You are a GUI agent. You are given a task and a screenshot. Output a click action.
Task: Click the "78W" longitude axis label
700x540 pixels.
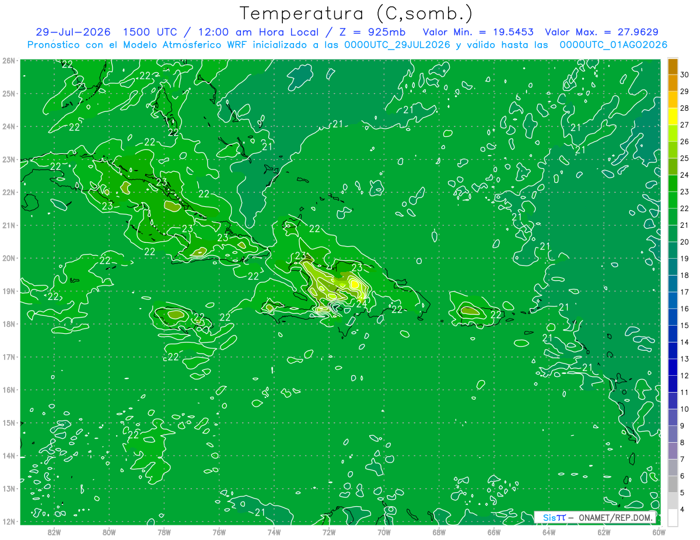point(164,532)
